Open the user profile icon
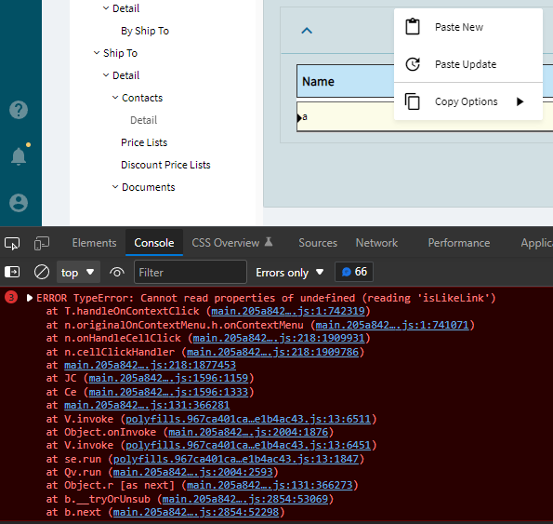The height and width of the screenshot is (524, 553). click(19, 203)
